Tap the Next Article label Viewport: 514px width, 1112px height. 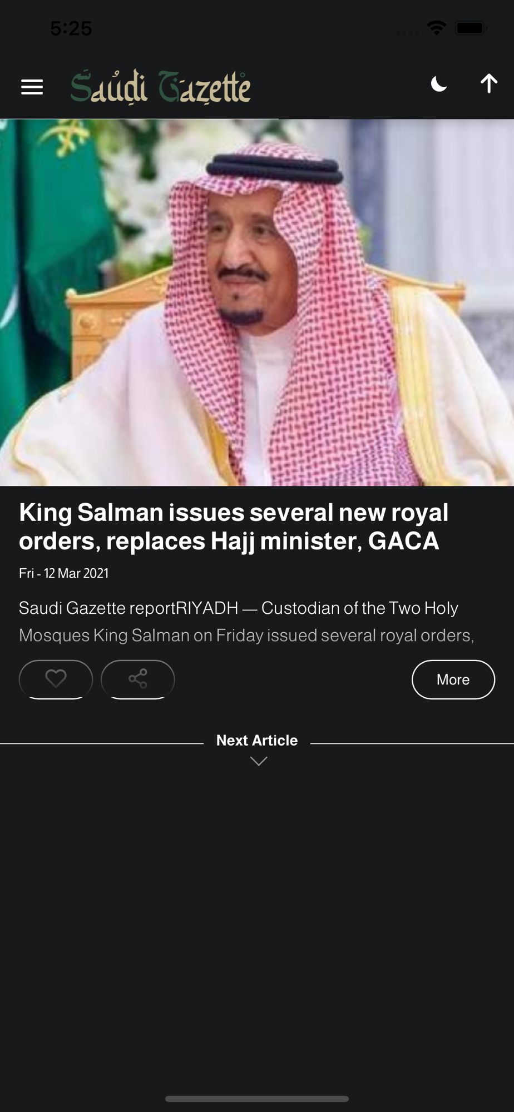257,740
